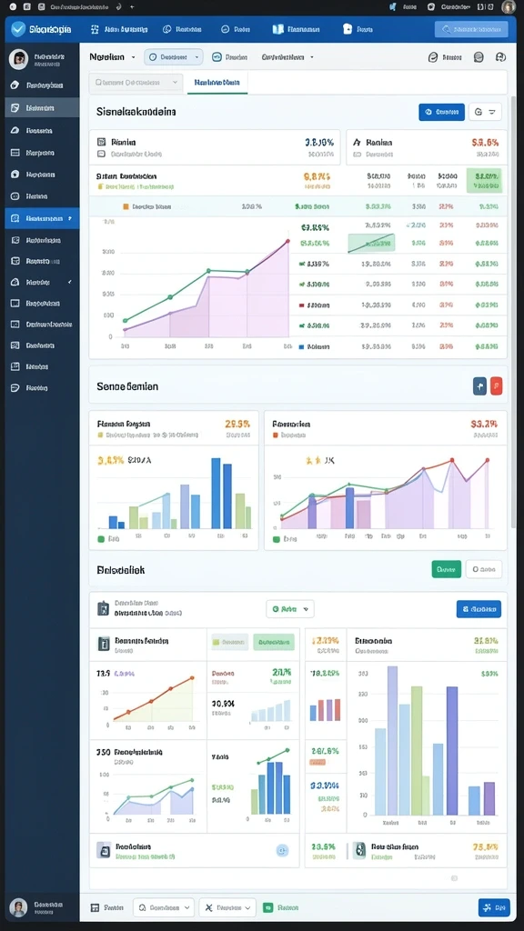Image resolution: width=524 pixels, height=931 pixels.
Task: Click the search field in the blue navigation bar
Action: point(471,29)
